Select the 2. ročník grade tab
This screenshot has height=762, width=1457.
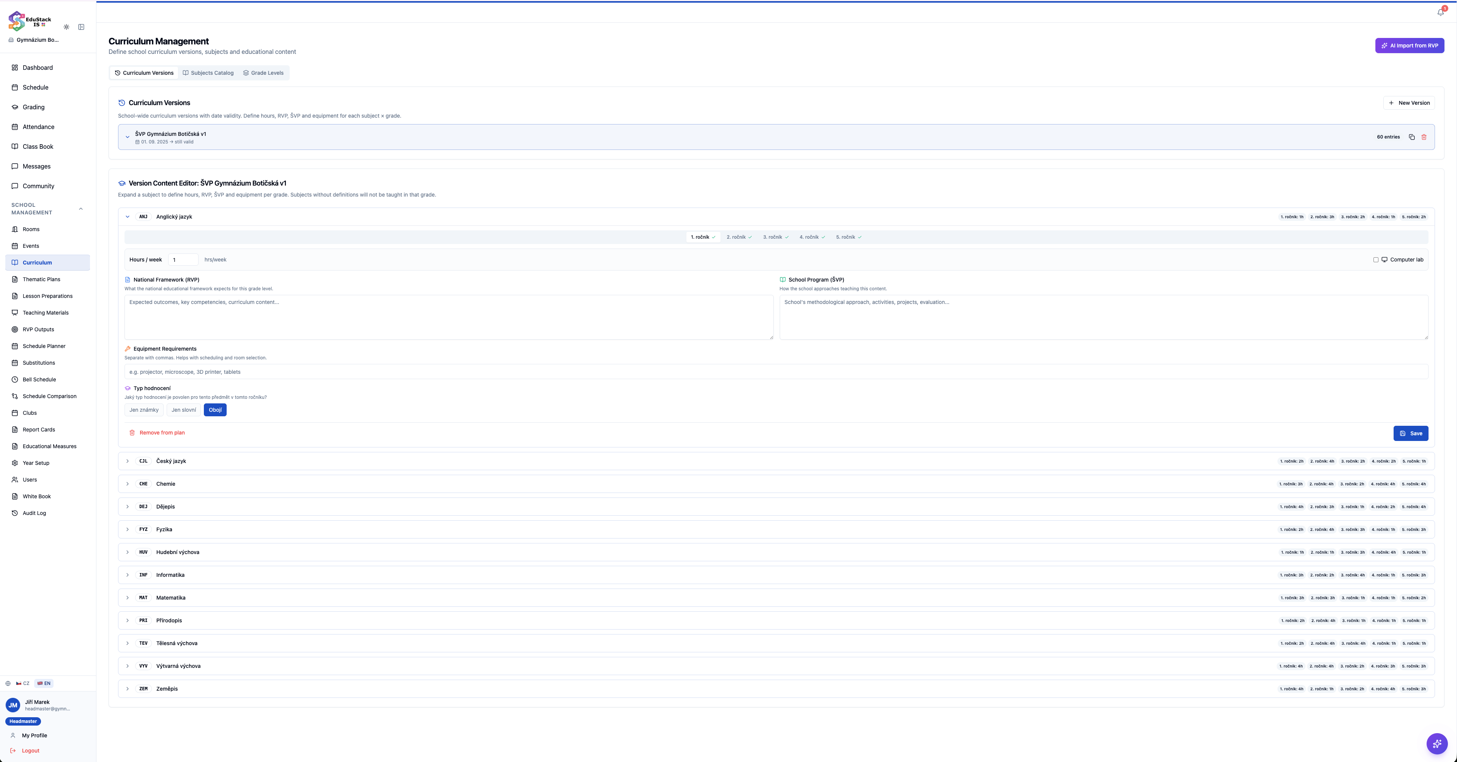click(739, 238)
